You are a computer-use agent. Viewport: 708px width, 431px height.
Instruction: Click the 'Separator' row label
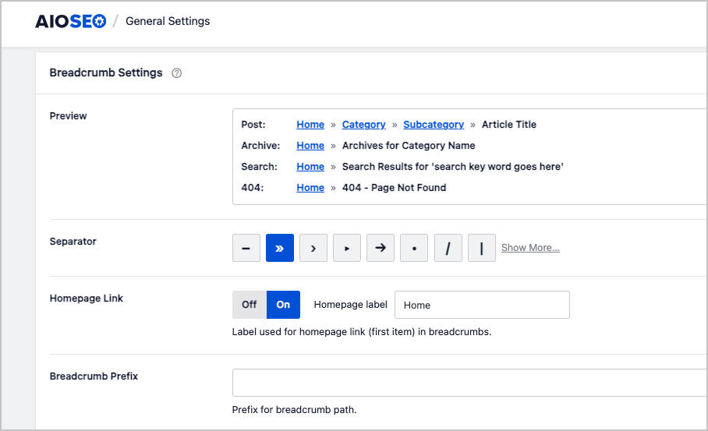pyautogui.click(x=73, y=242)
